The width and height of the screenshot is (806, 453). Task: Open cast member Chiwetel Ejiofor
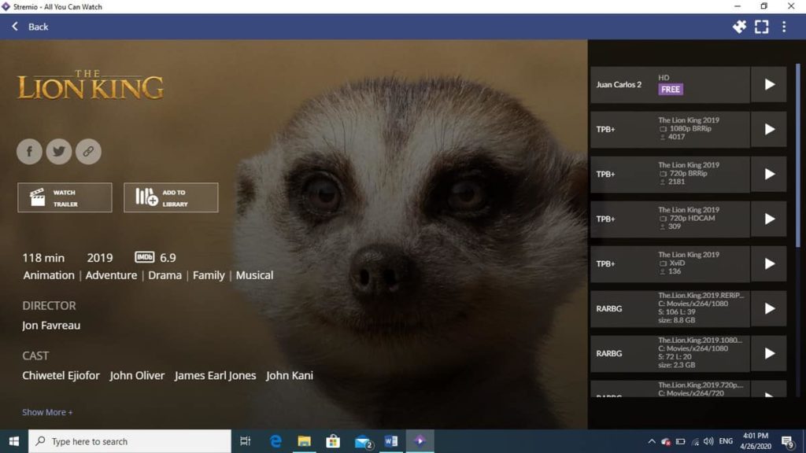[x=61, y=375]
